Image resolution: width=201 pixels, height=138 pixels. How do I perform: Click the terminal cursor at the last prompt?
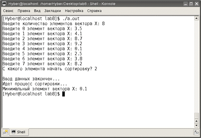pos(63,94)
